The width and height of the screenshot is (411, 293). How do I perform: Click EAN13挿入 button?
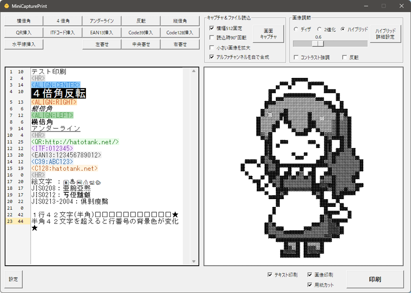pyautogui.click(x=102, y=33)
